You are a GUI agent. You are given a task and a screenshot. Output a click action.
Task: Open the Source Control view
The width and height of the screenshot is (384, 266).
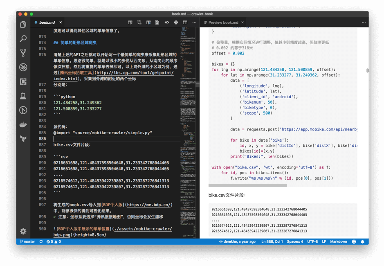coord(23,53)
